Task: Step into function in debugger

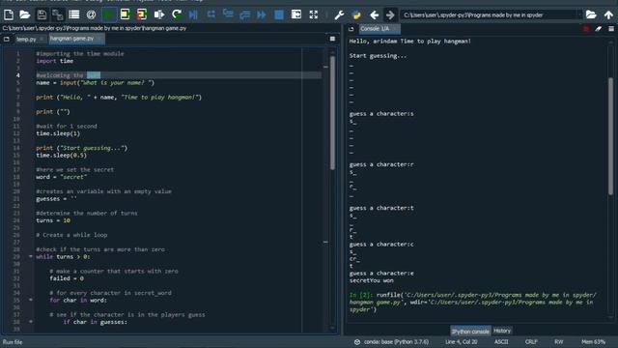Action: [x=228, y=15]
